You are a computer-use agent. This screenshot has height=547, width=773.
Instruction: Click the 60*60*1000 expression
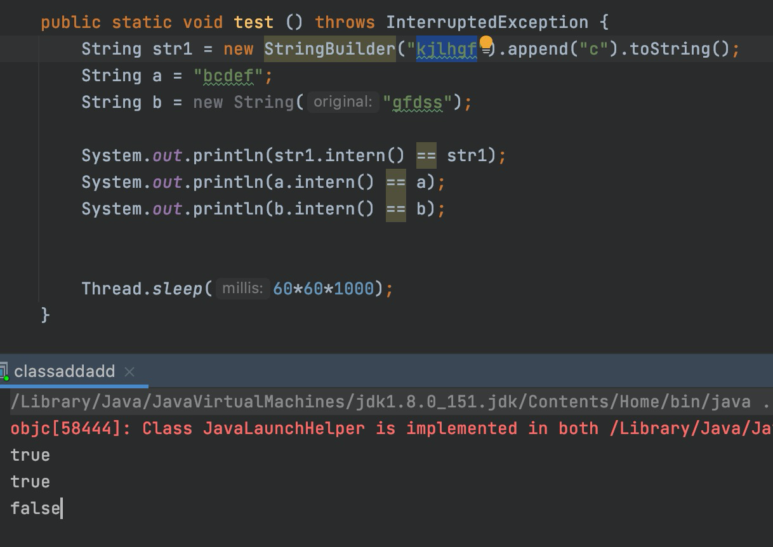tap(324, 289)
